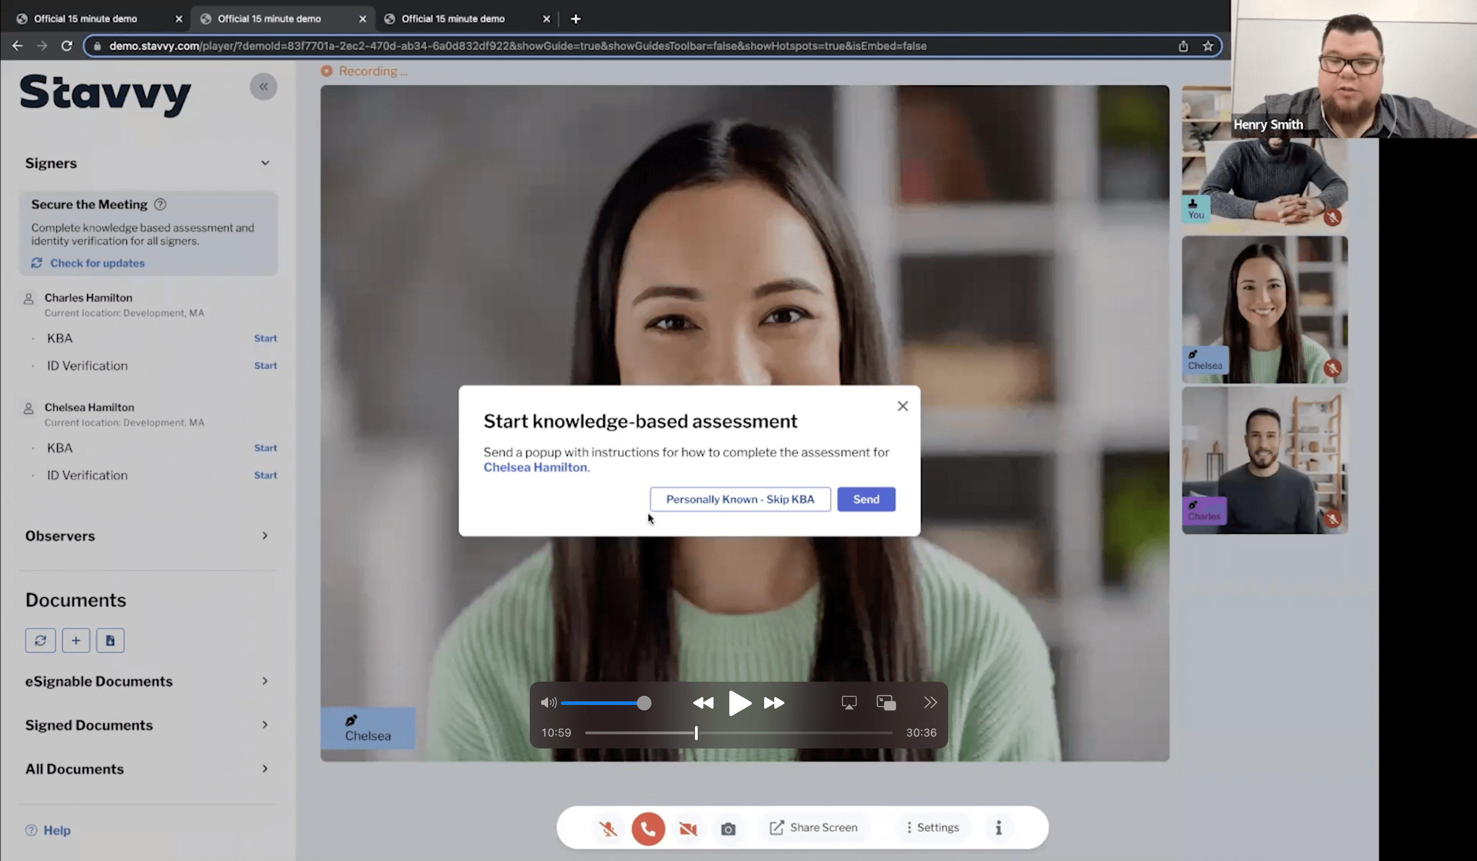1477x861 pixels.
Task: Click the snapshot camera icon
Action: (728, 828)
